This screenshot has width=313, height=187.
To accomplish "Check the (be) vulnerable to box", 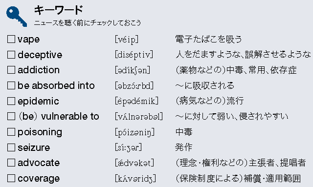I will click(11, 116).
